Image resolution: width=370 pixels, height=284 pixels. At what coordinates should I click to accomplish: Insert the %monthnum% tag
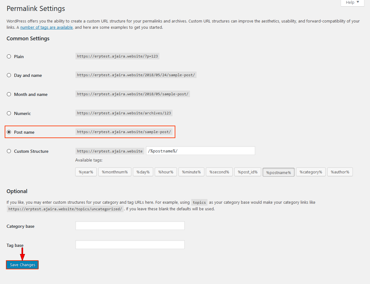click(115, 172)
